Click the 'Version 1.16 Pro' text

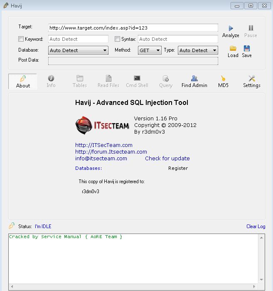[x=155, y=118]
